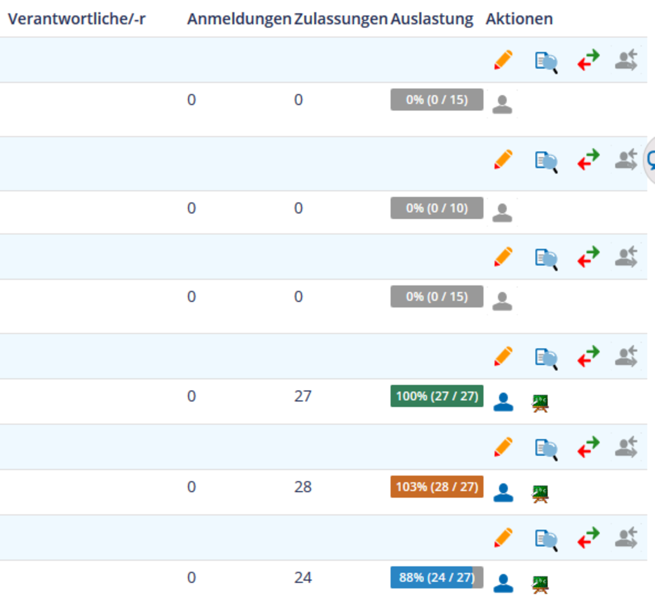Click swap arrows above the second 0% (0 / 15) row

[x=589, y=257]
